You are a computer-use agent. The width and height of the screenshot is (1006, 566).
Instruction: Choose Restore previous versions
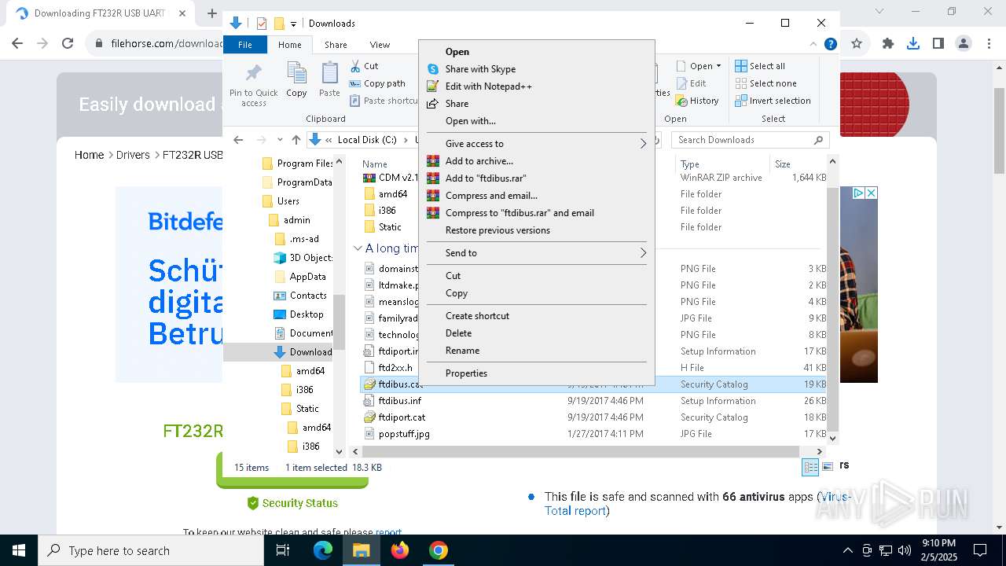tap(537, 230)
